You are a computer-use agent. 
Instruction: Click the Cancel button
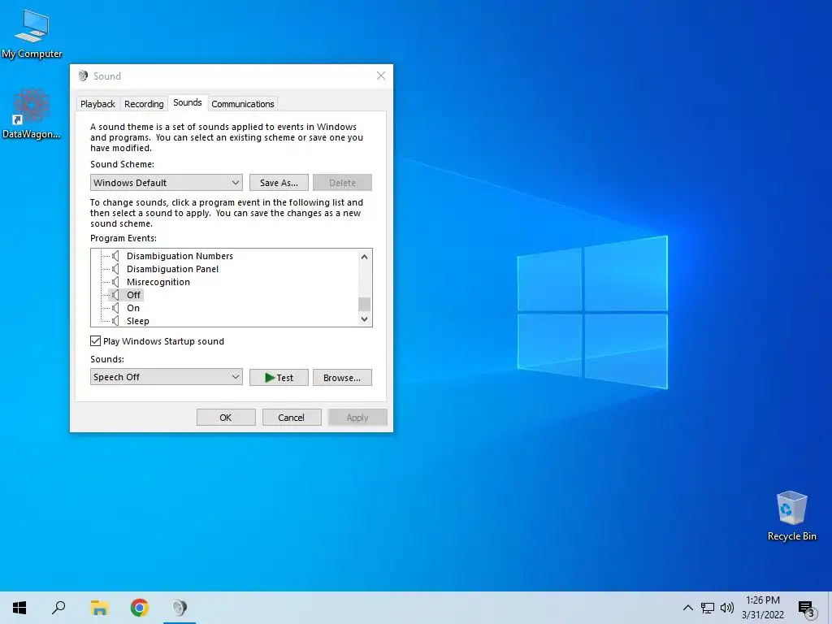(x=292, y=418)
